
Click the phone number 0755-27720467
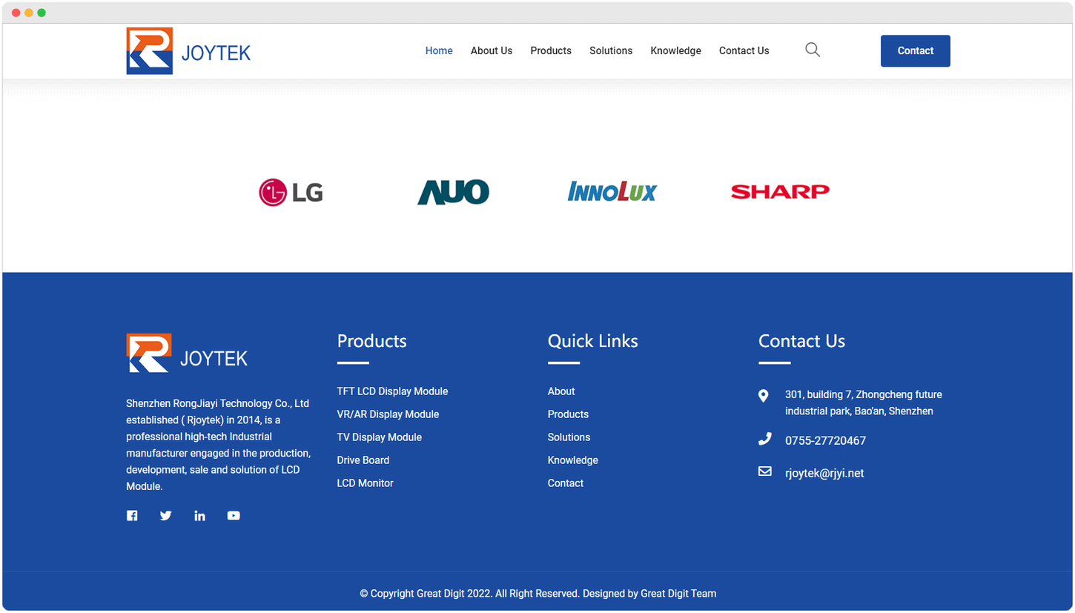pyautogui.click(x=825, y=441)
